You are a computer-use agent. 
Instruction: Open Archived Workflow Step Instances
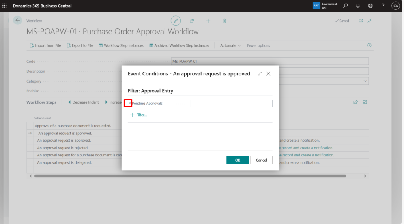180,45
